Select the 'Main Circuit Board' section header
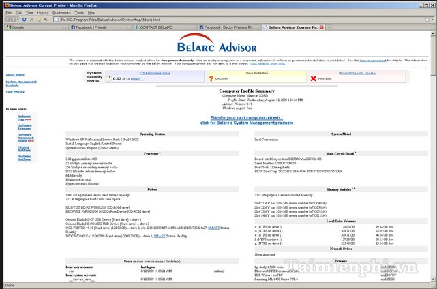 point(340,153)
